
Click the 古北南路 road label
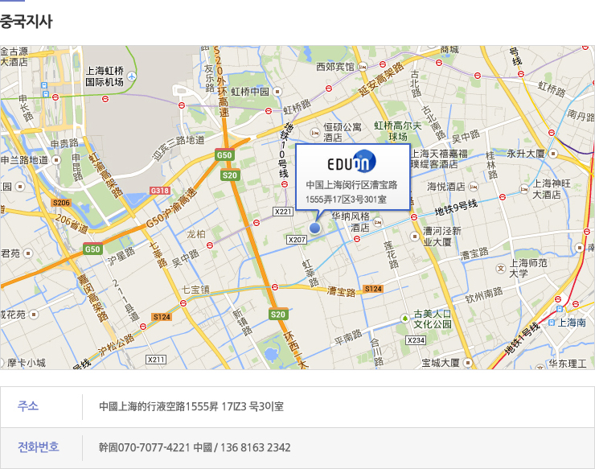(x=433, y=122)
